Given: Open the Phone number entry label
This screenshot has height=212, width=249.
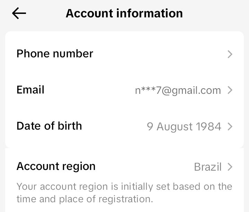Looking at the screenshot, I should click(x=55, y=54).
